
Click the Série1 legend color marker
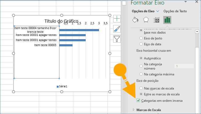(x=58, y=87)
